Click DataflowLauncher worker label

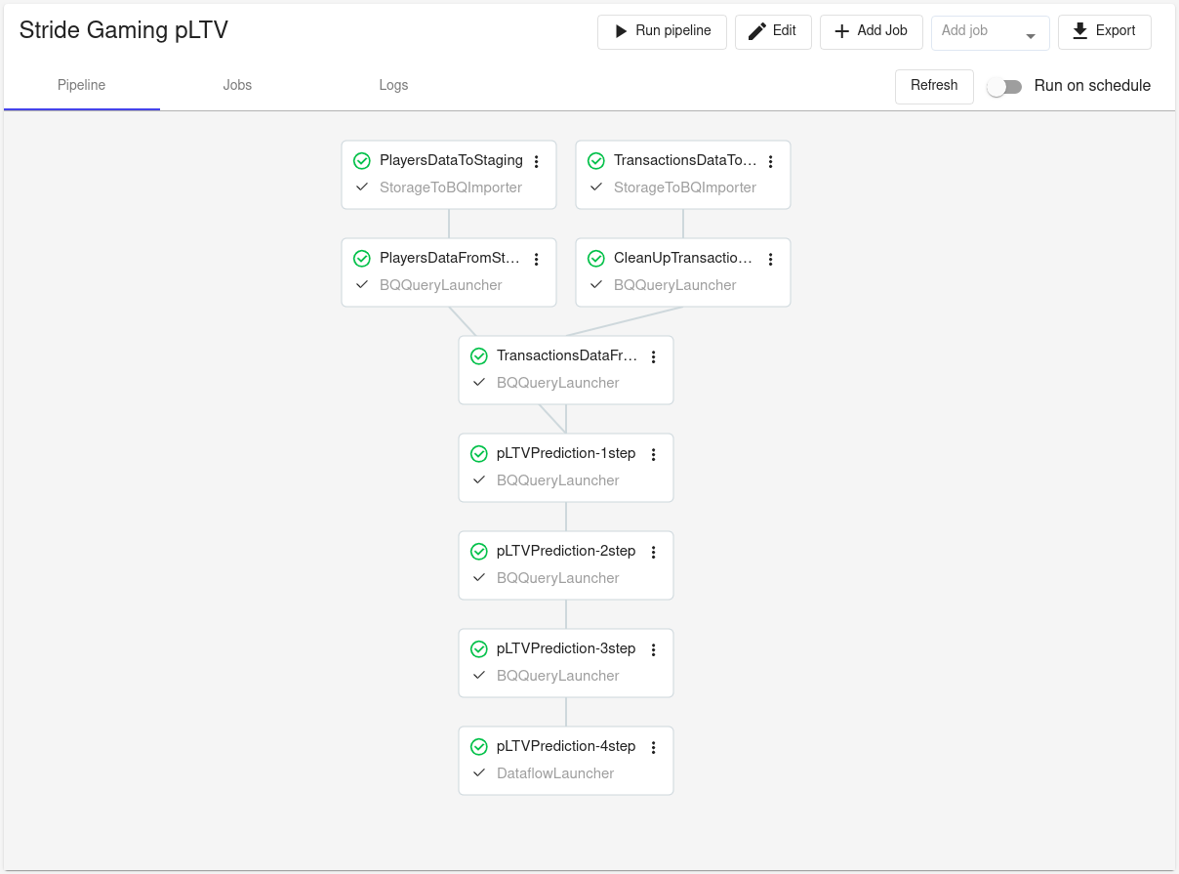[x=555, y=773]
